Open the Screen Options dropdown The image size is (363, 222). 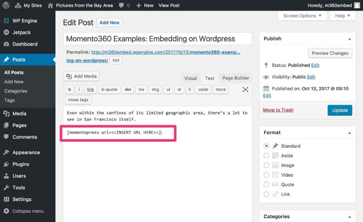tap(302, 16)
